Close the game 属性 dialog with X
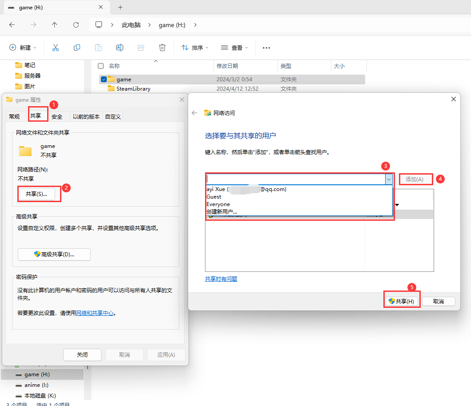 click(182, 100)
